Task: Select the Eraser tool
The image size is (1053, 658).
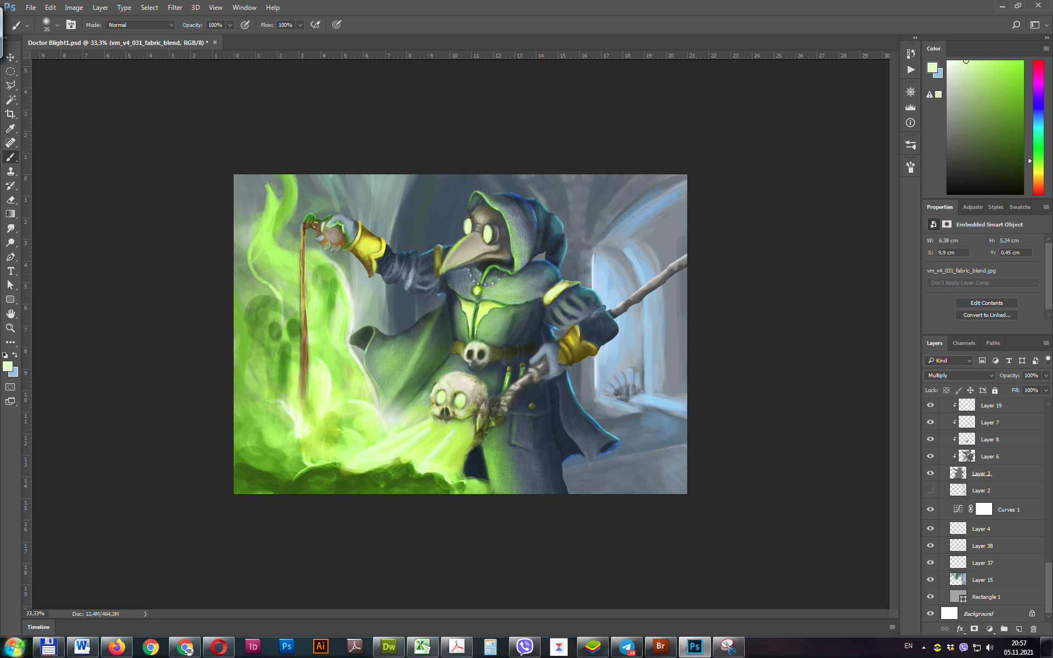Action: pos(10,200)
